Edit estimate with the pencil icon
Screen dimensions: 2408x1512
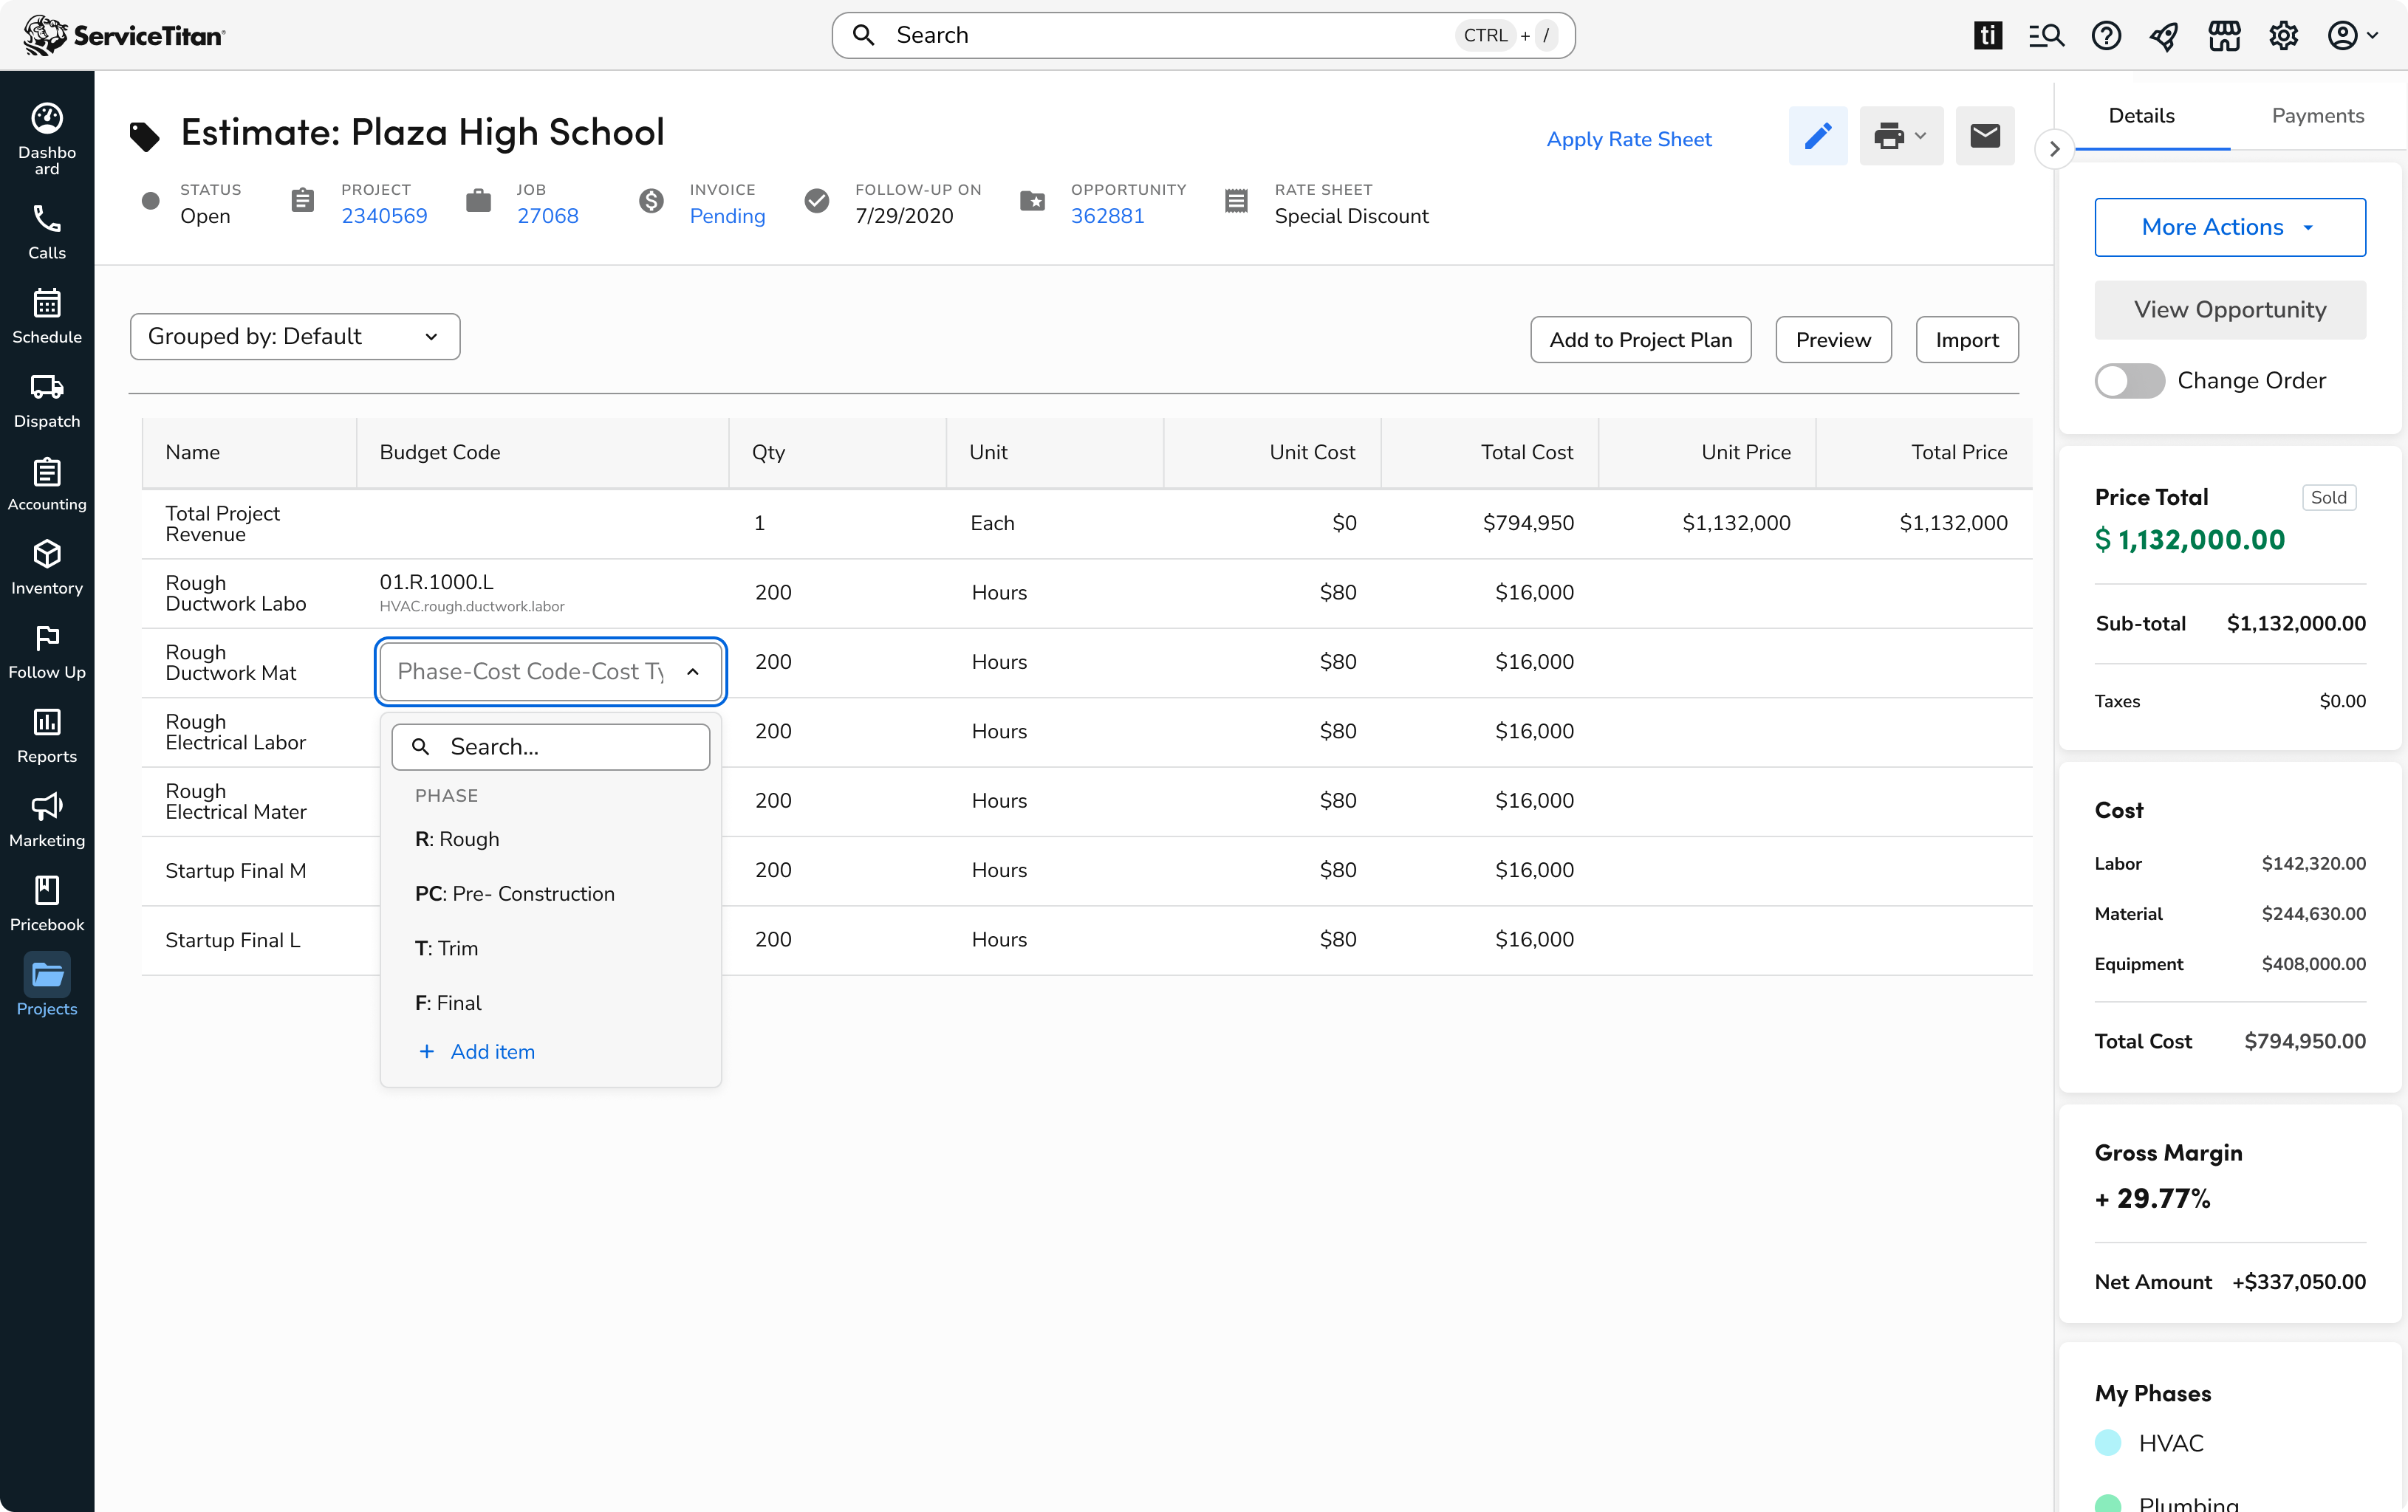coord(1818,136)
